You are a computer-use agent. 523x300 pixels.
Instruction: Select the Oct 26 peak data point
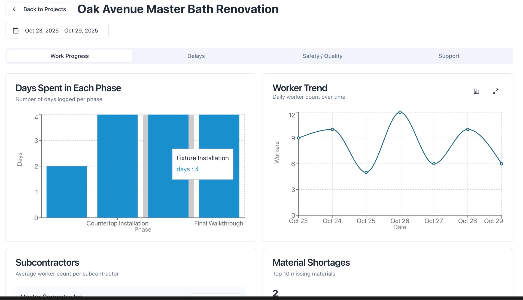(x=400, y=112)
